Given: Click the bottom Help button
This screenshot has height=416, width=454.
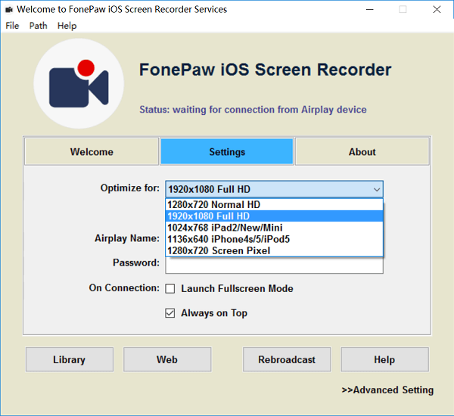Looking at the screenshot, I should click(385, 359).
